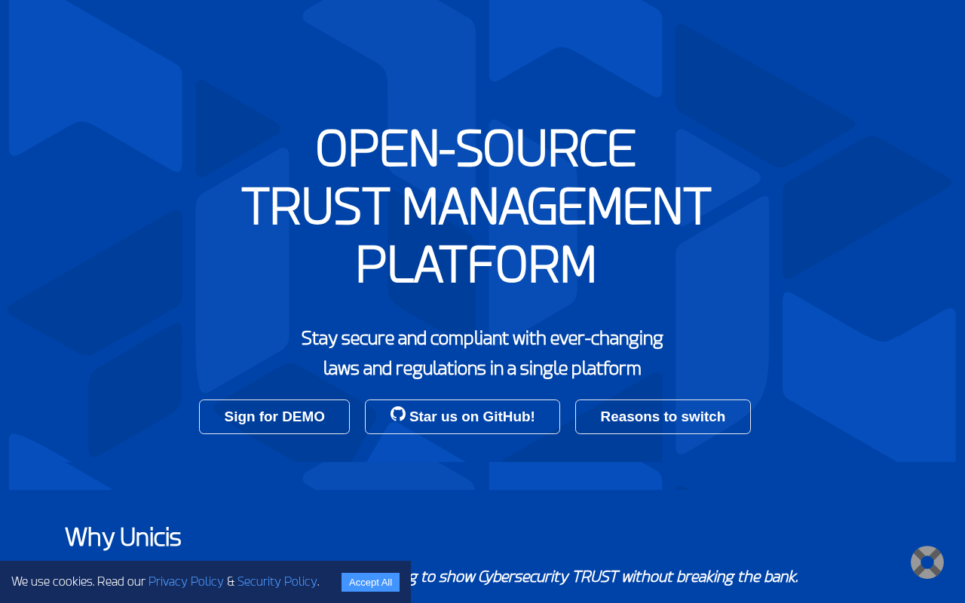
Task: Open the lifebuoy help widget
Action: [927, 562]
